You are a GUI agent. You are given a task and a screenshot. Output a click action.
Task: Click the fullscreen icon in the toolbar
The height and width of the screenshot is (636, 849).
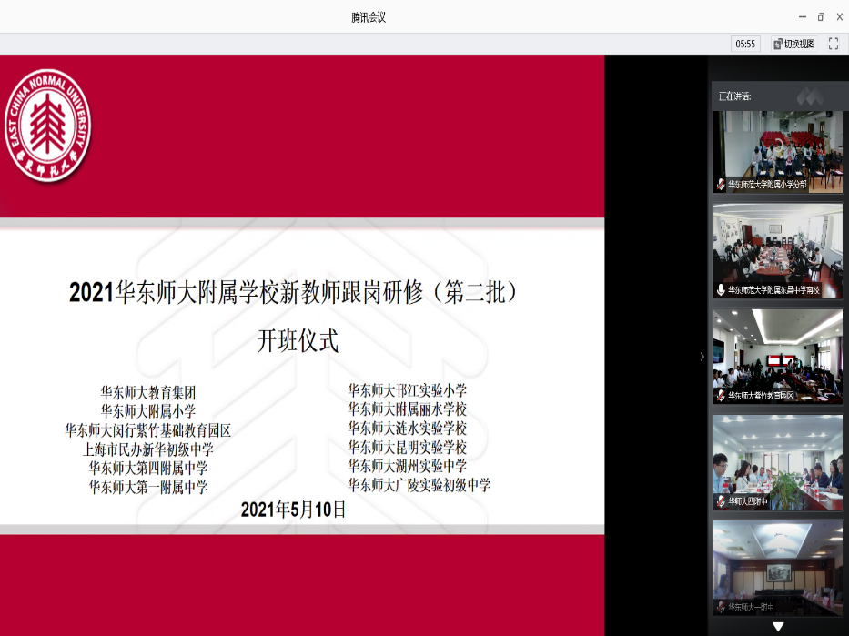(834, 44)
